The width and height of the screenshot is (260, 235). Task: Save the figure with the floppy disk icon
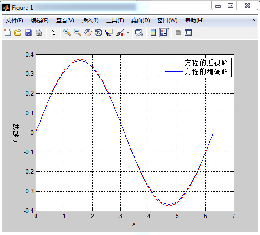(x=28, y=32)
